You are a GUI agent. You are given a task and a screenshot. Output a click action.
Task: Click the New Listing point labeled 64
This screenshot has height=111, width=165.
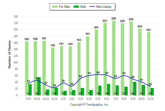98,74
